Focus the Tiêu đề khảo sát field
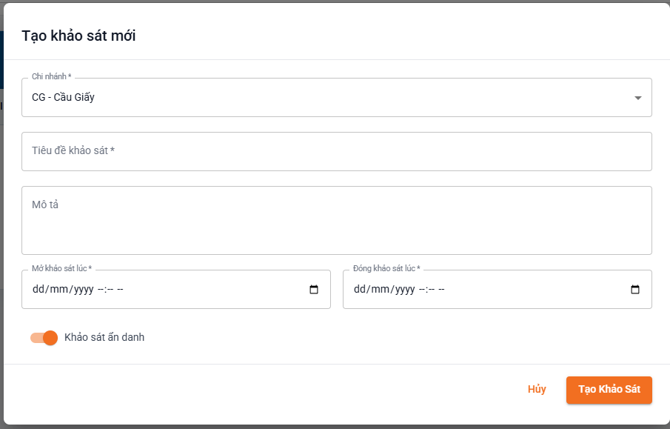Viewport: 670px width, 429px height. 337,151
